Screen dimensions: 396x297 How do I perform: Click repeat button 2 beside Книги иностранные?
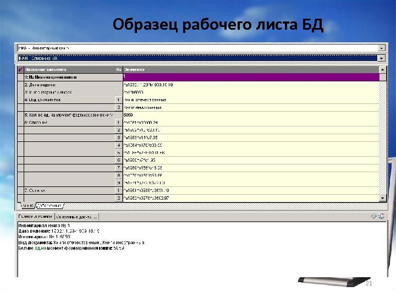tap(118, 108)
